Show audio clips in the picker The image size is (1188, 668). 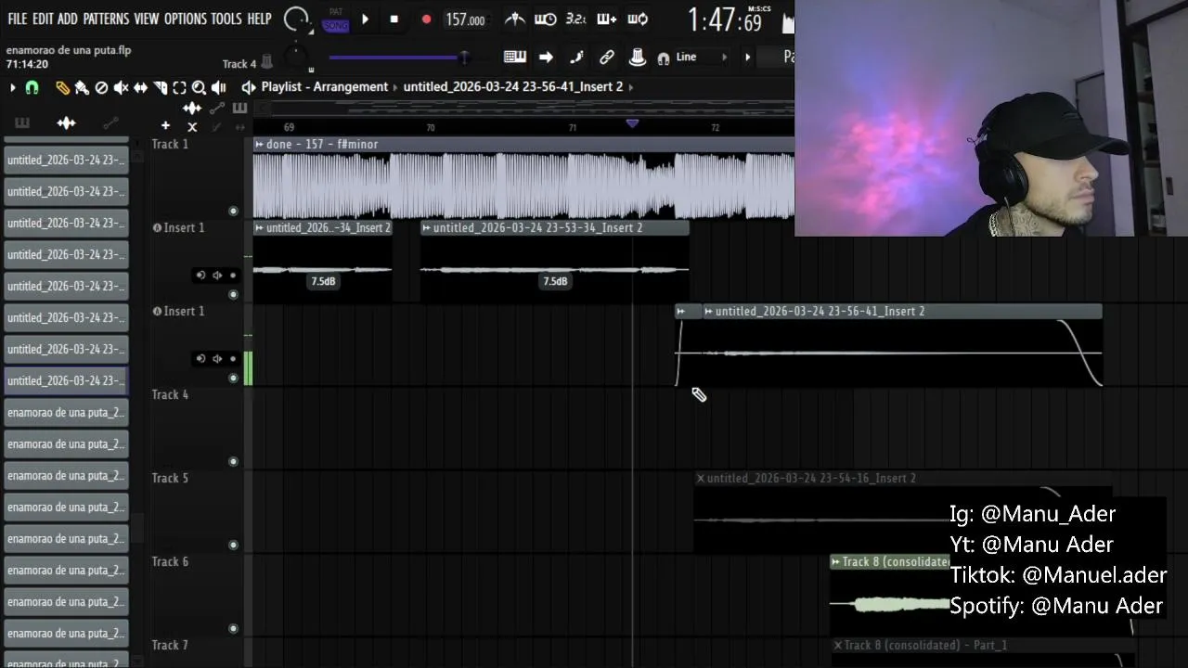tap(66, 123)
